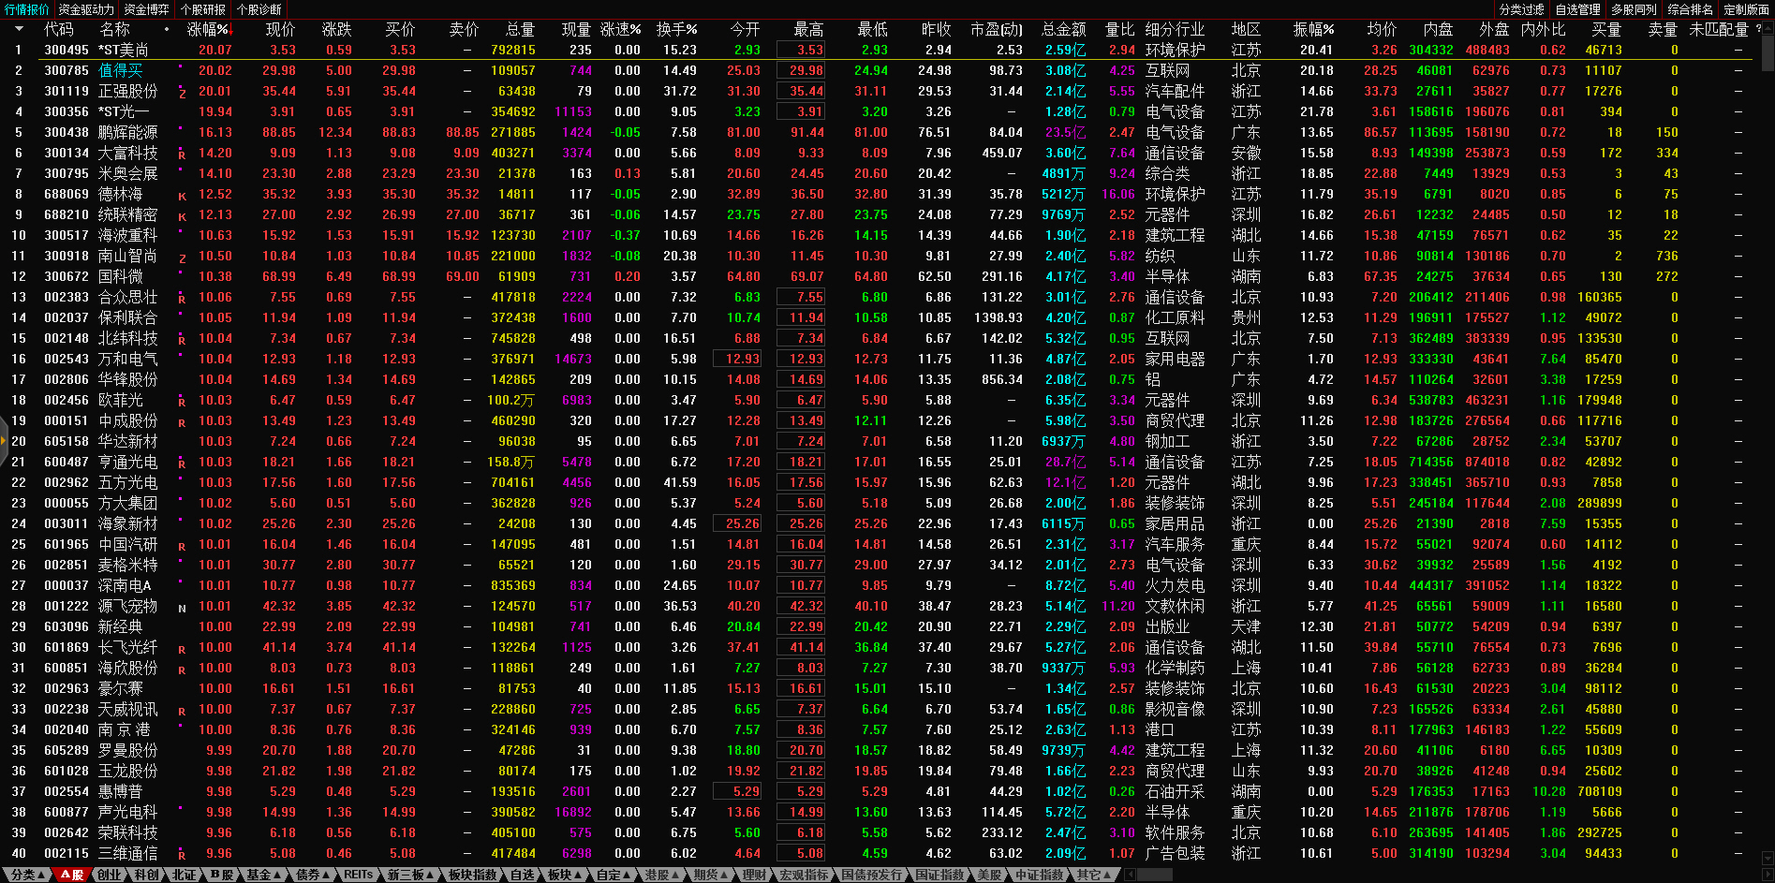Click the R marker beside 大富科技

(x=182, y=155)
